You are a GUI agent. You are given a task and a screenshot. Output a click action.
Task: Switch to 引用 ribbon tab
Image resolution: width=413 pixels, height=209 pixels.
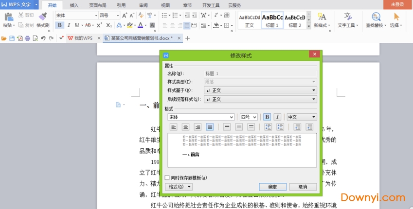[121, 5]
